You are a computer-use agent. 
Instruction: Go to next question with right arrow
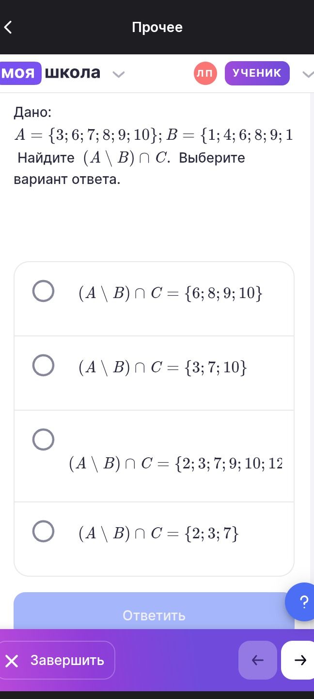(299, 660)
